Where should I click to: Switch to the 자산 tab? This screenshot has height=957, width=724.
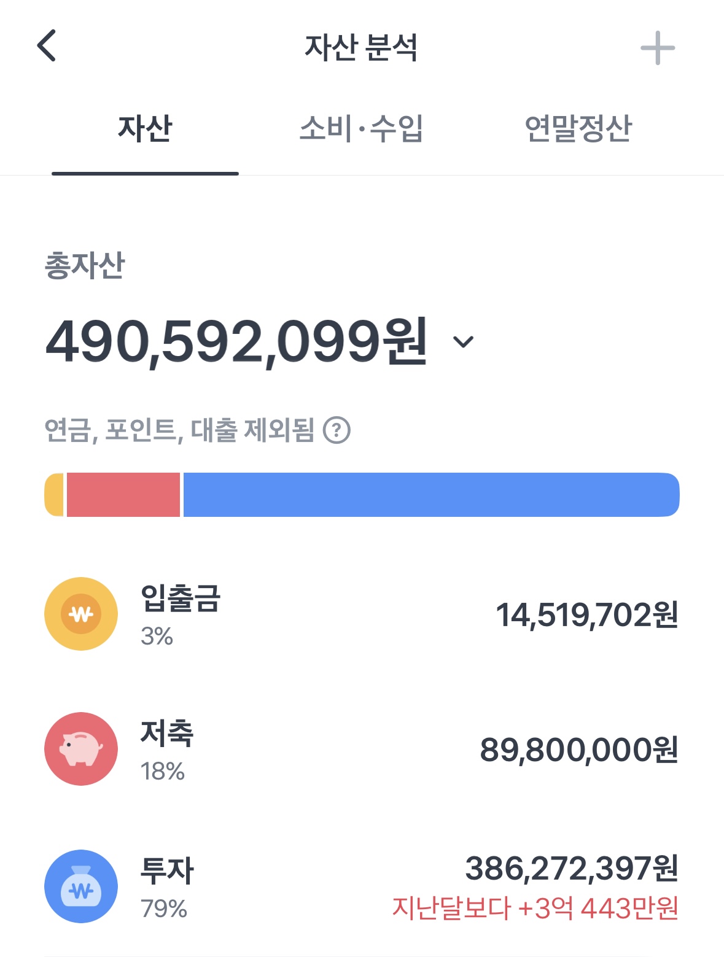tap(145, 129)
